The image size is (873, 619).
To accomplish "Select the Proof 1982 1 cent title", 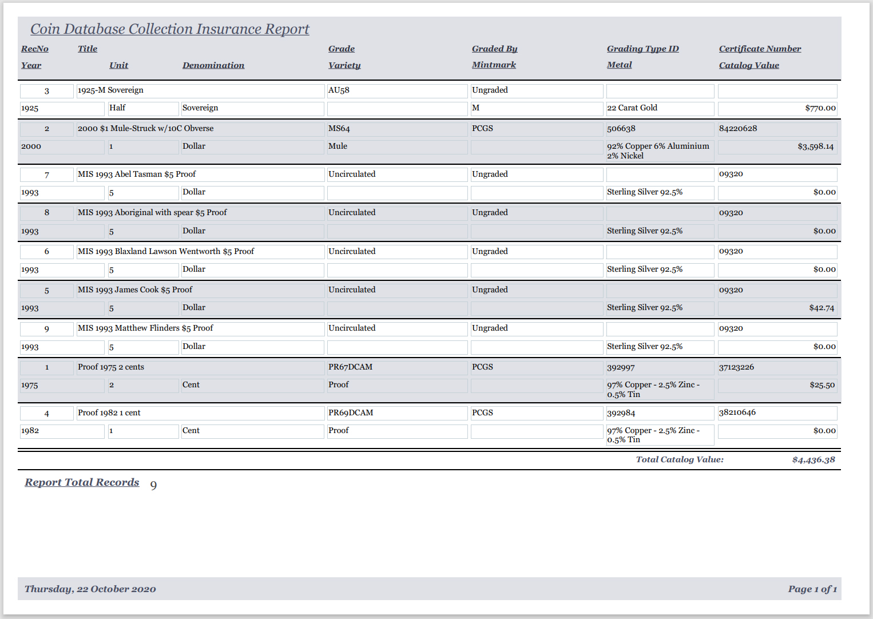I will click(x=200, y=413).
